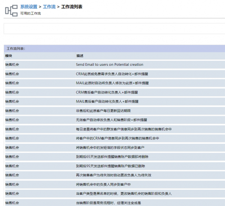The height and width of the screenshot is (206, 225).
Task: Click the empty filter bar below the header
Action: click(x=114, y=28)
